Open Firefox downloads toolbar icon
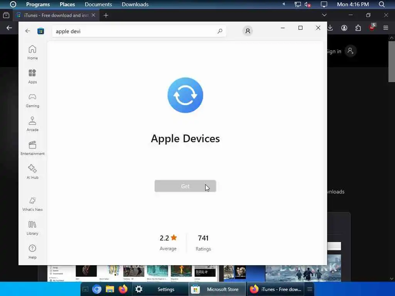Screen dimensions: 395x296 coord(330,28)
